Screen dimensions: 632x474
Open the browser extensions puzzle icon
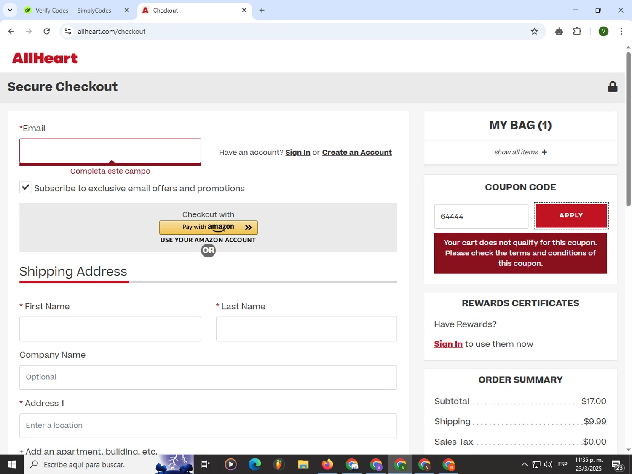pos(577,31)
